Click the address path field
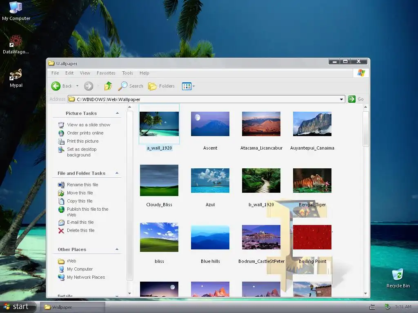418x313 pixels. pos(206,99)
